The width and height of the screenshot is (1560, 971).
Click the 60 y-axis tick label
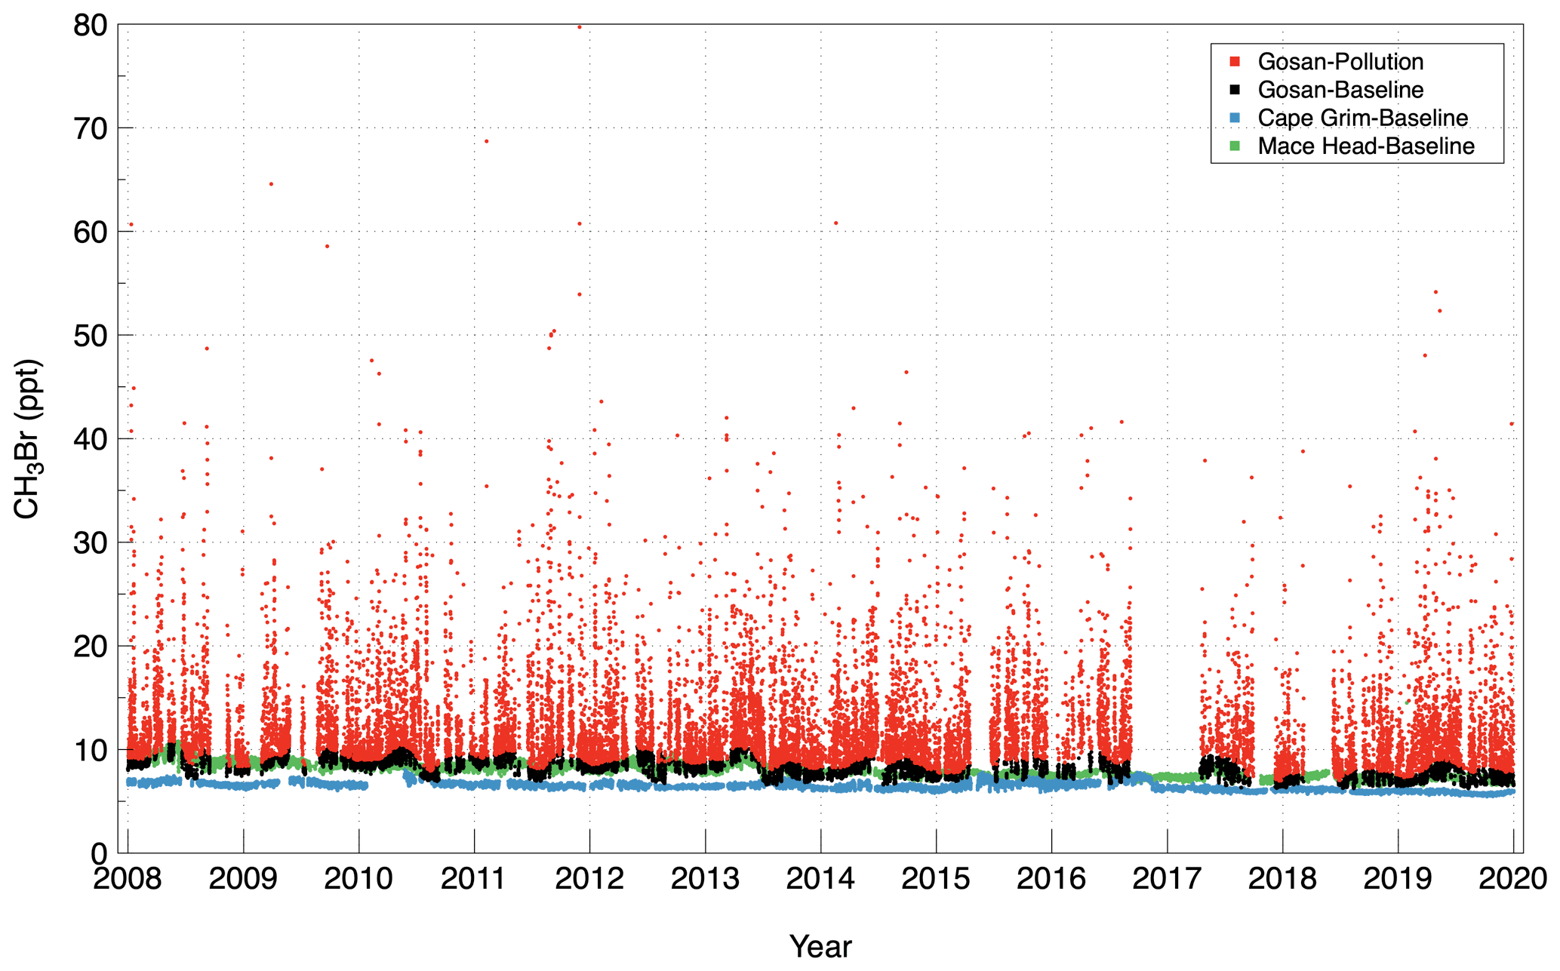(x=90, y=232)
